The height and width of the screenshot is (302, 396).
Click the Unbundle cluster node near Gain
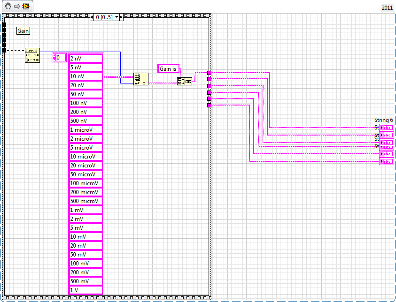click(32, 55)
